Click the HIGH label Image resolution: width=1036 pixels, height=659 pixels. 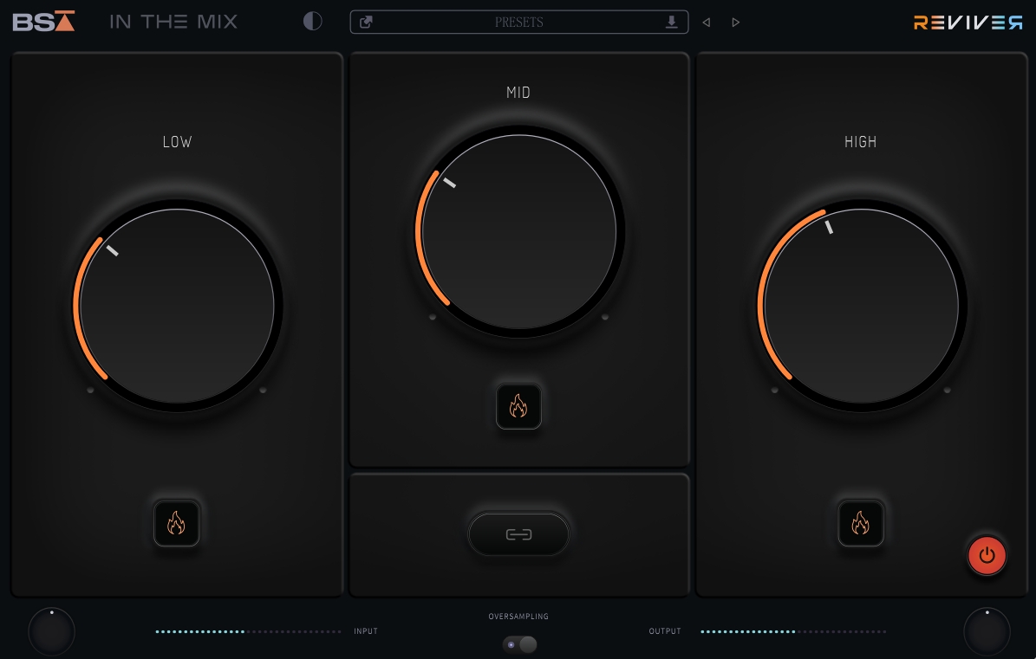861,142
